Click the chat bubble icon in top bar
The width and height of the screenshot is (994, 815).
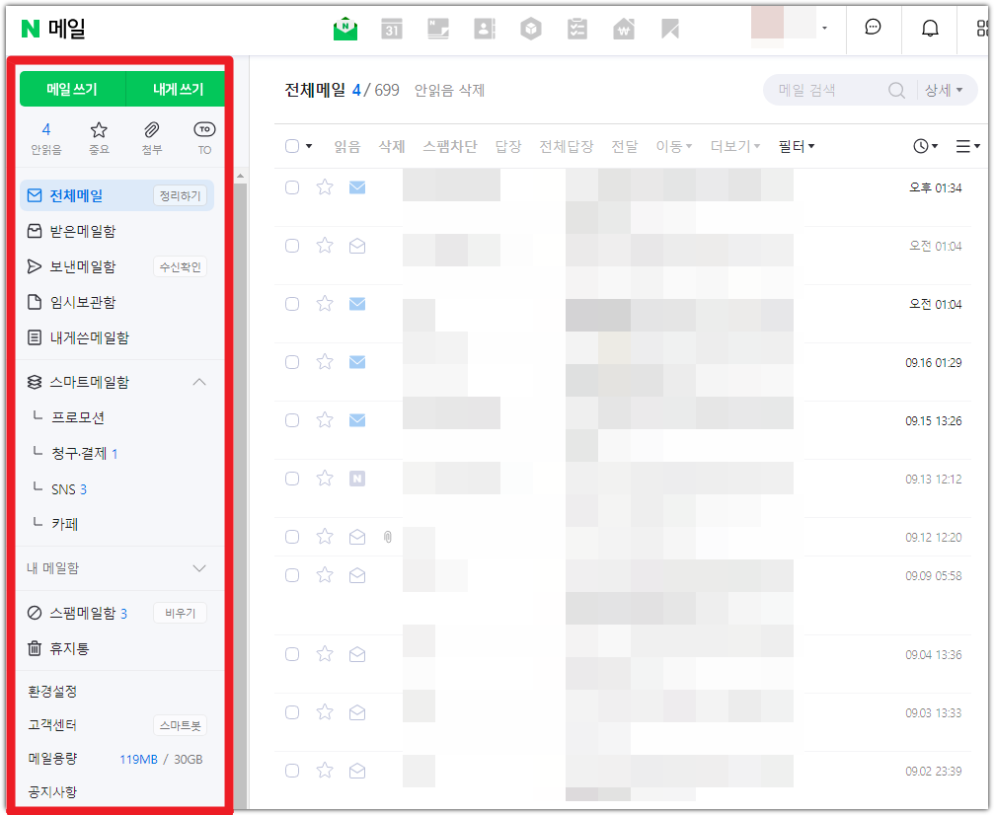click(873, 29)
